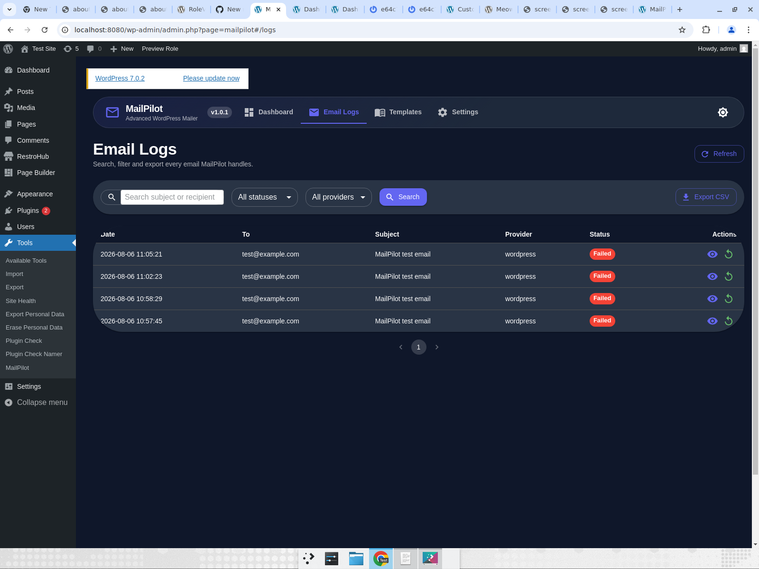Viewport: 759px width, 569px height.
Task: View details of the 10:58:29 email log
Action: pos(713,299)
